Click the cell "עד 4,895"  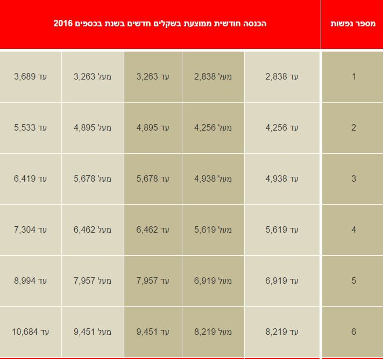tap(153, 128)
